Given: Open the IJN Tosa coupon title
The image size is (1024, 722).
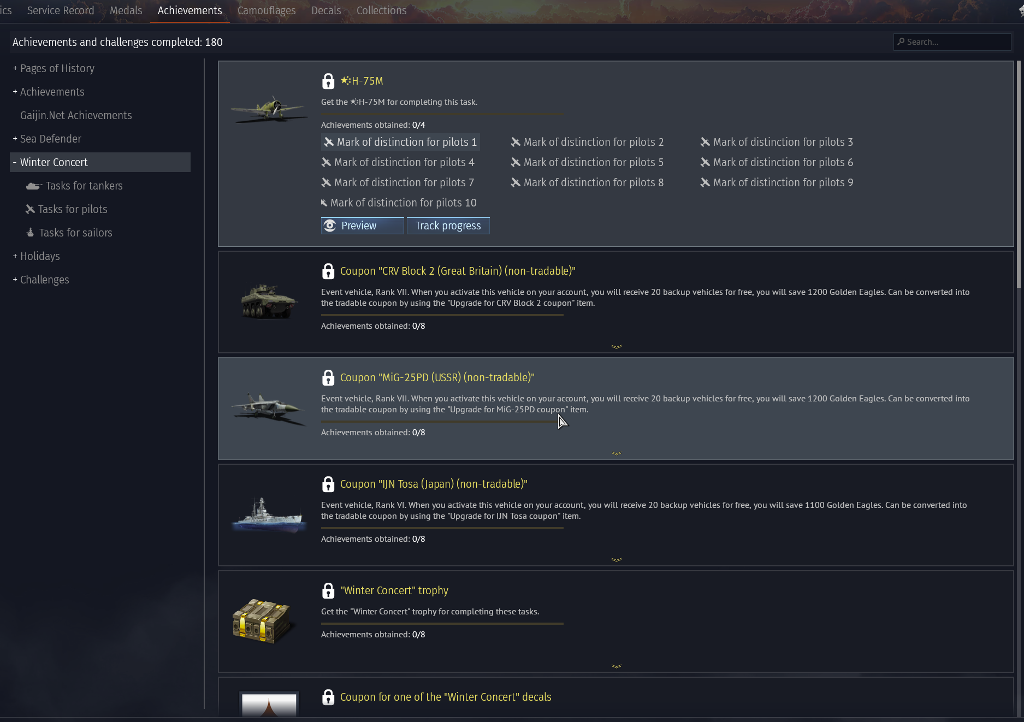Looking at the screenshot, I should 434,484.
